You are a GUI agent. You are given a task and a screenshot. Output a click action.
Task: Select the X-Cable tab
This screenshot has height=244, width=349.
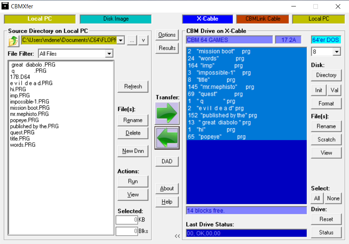(207, 19)
